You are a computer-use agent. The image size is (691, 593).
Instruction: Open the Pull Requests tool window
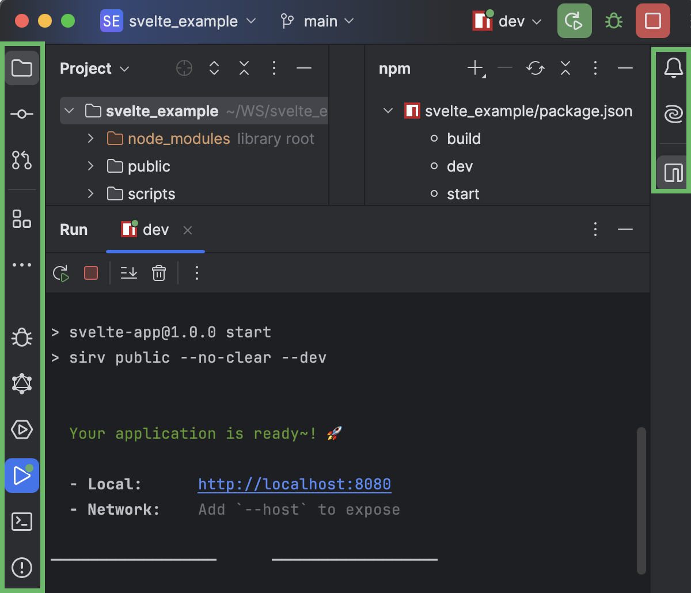pos(22,160)
